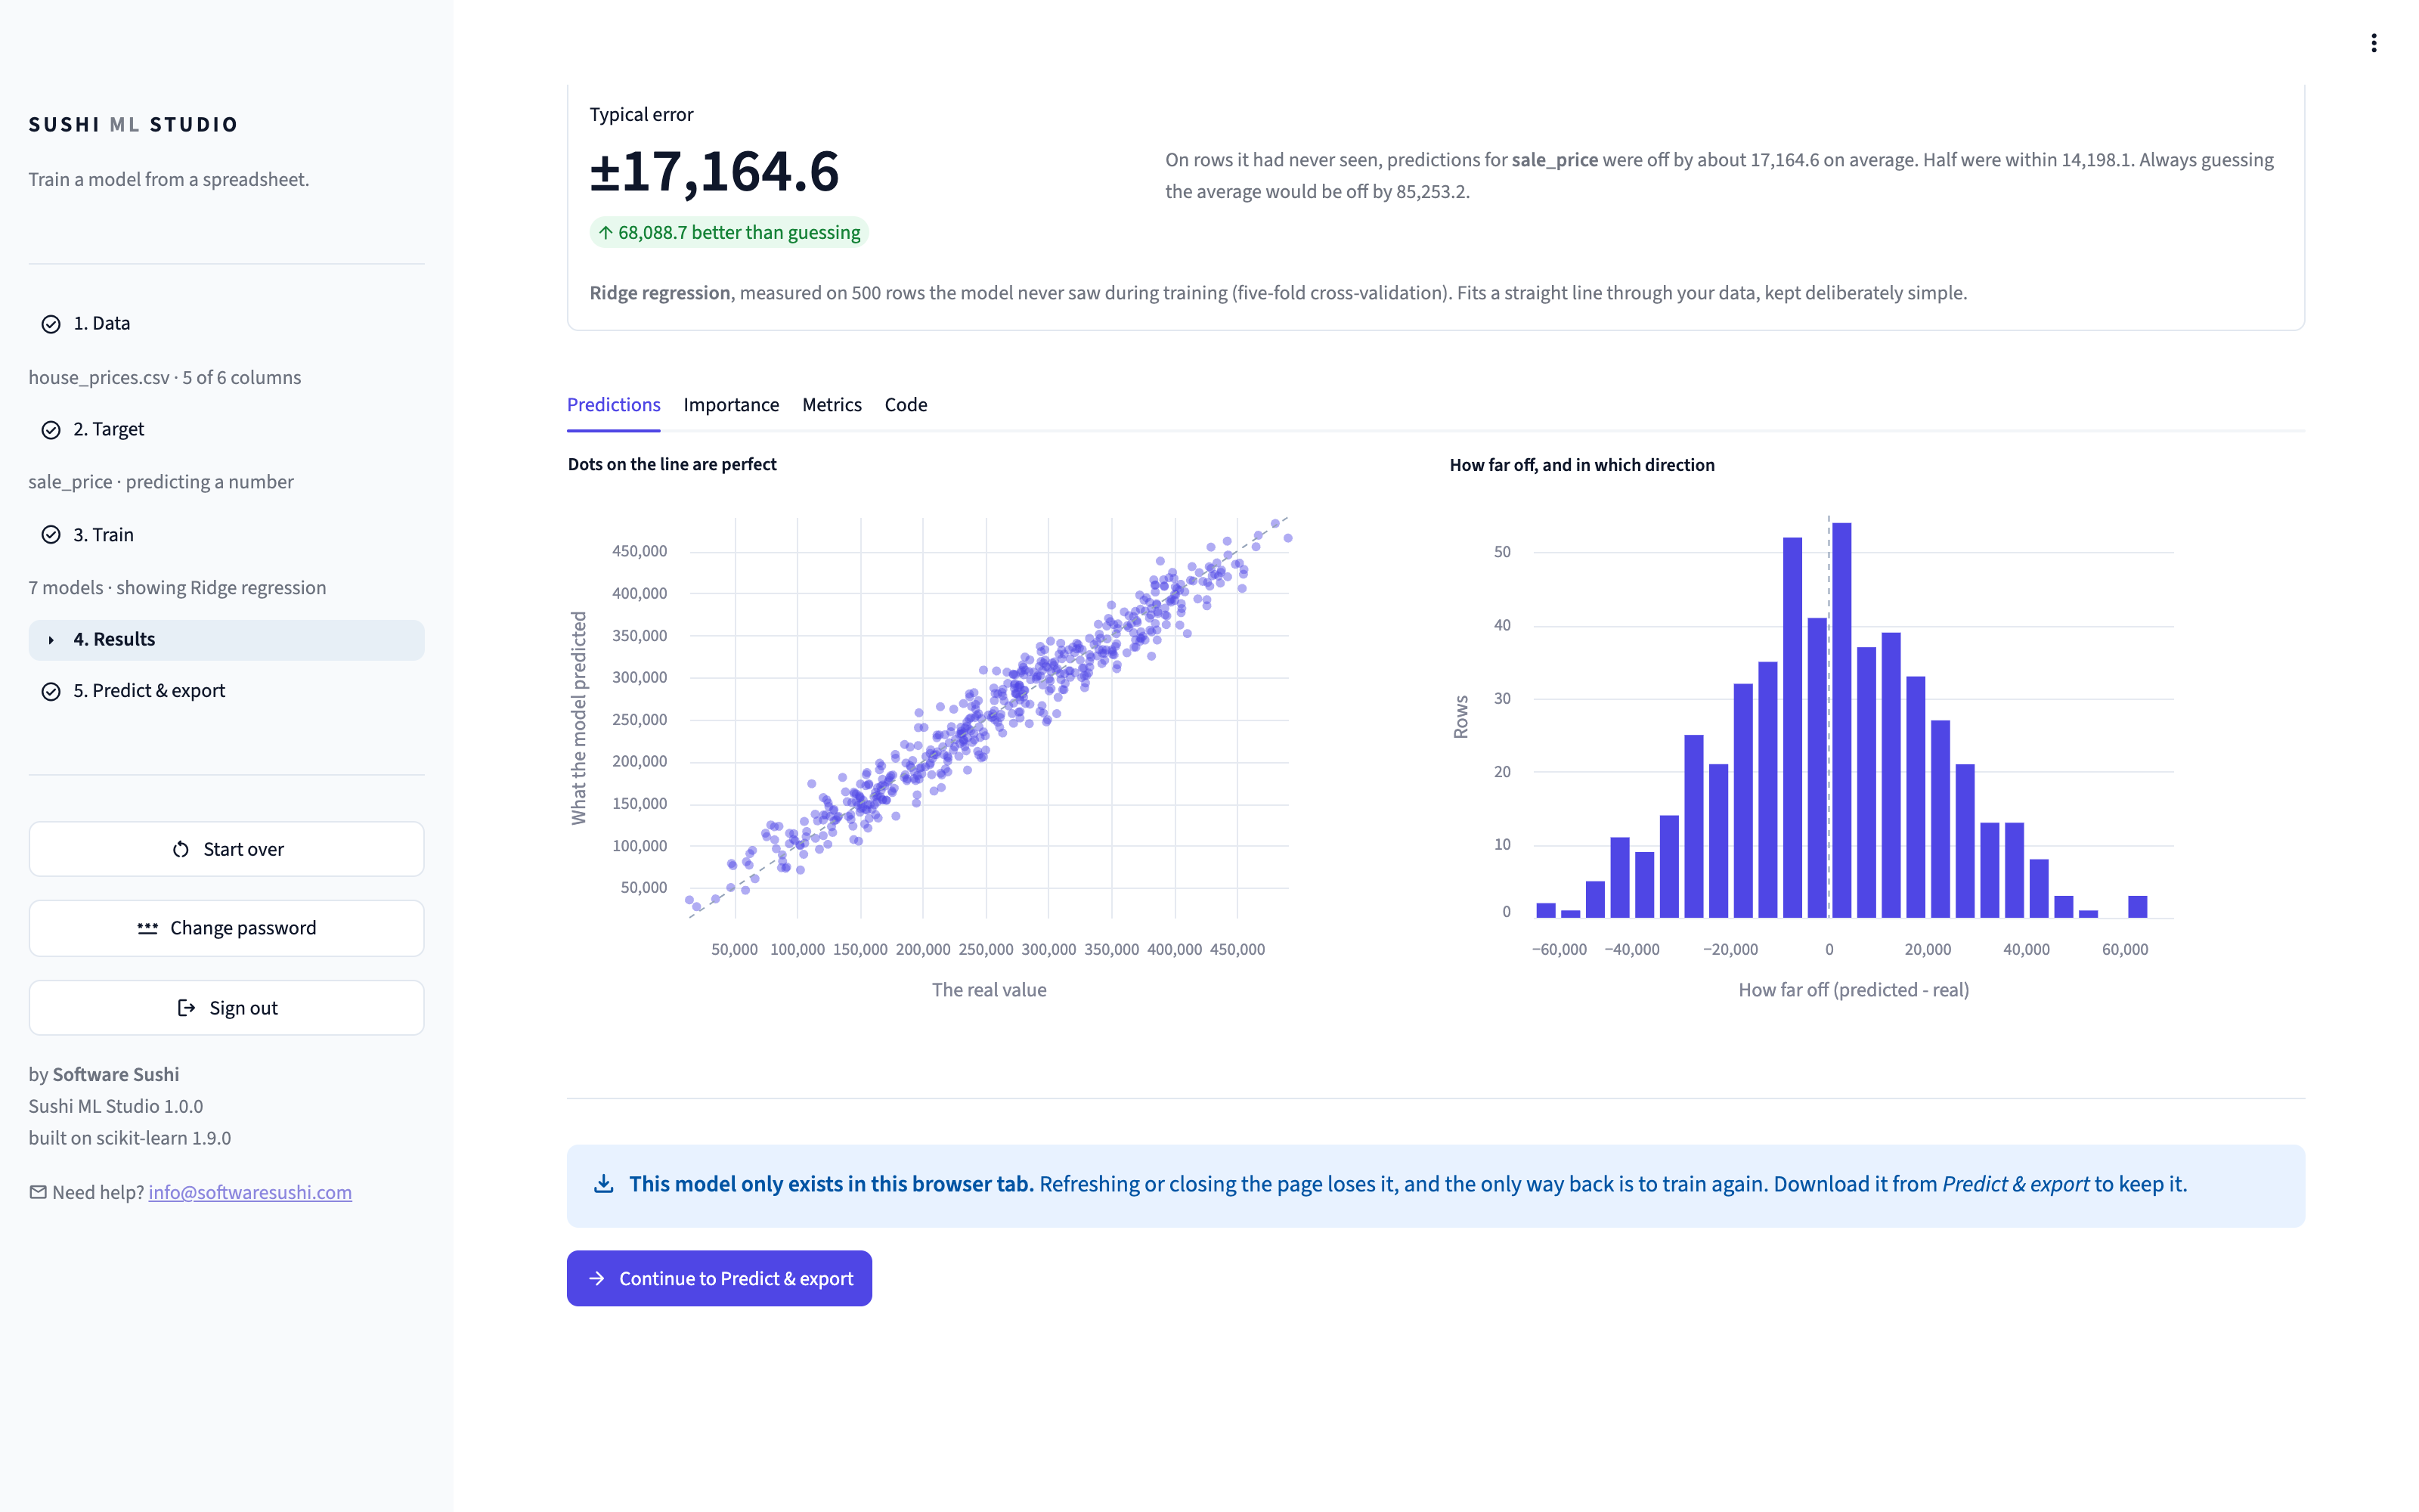Click the envelope icon beside Need help
Viewport: 2419px width, 1512px height.
pos(38,1192)
